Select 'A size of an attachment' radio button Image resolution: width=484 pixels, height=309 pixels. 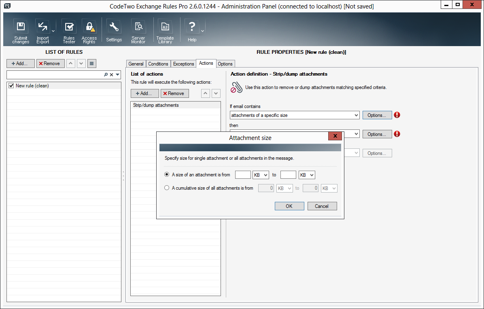(x=167, y=175)
